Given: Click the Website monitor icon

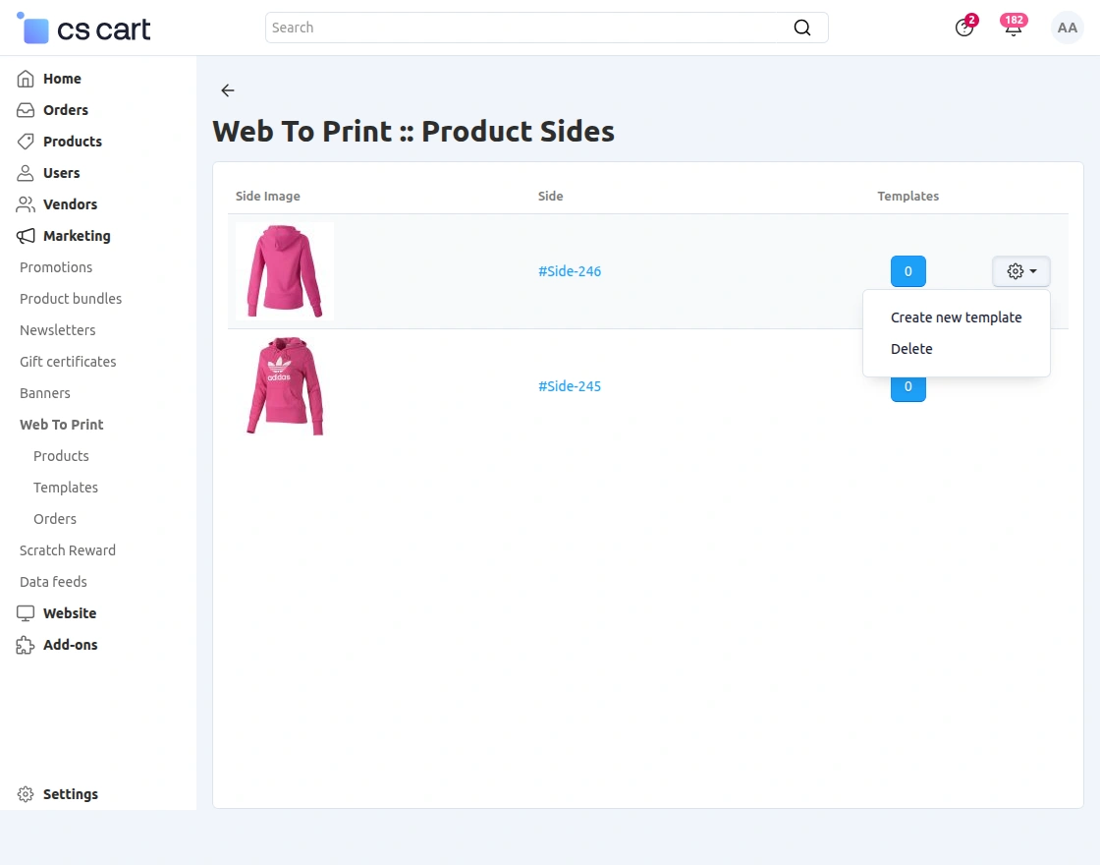Looking at the screenshot, I should 26,613.
